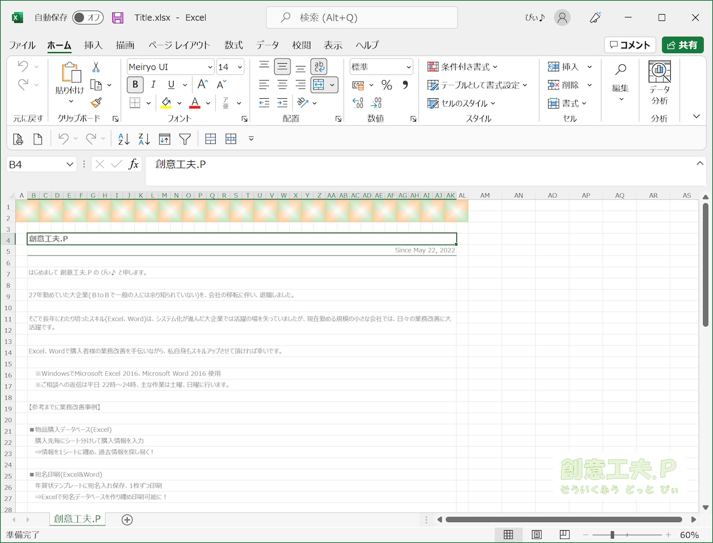Switch to Page Layout view icon
The height and width of the screenshot is (543, 713).
coord(537,535)
